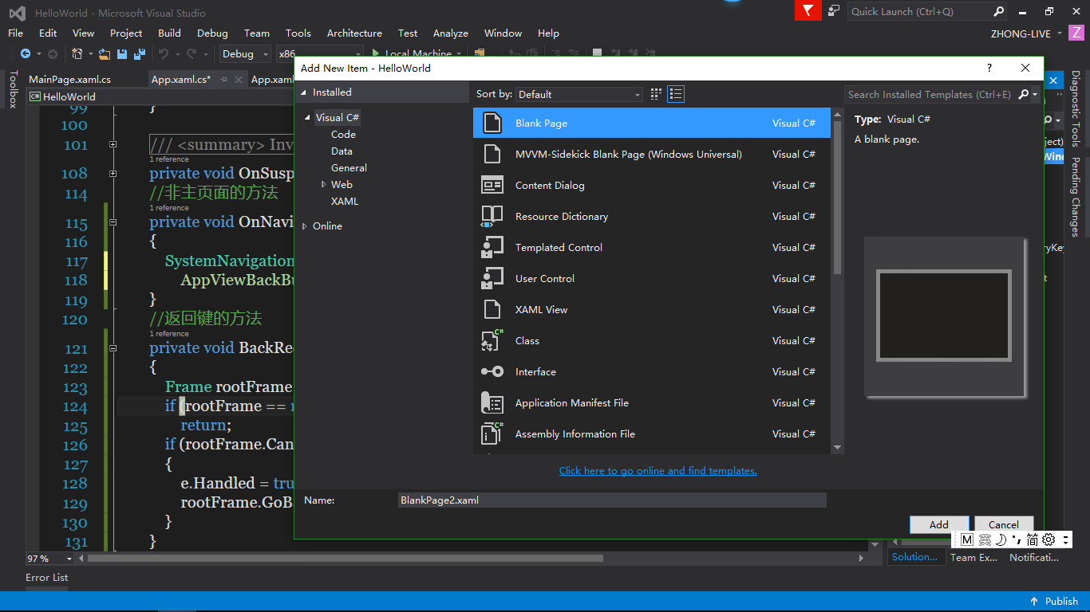
Task: Click the Redo toolbar icon
Action: coord(192,53)
